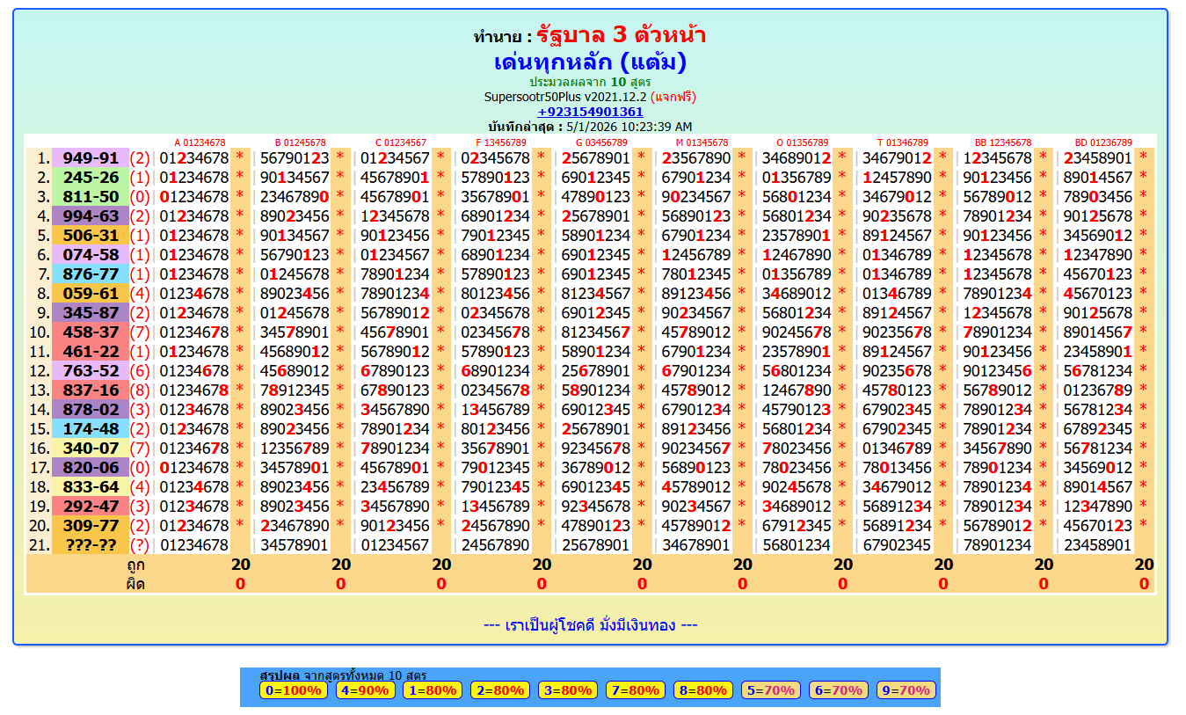Select the 8=80% summary badge
The width and height of the screenshot is (1186, 715).
tap(703, 690)
